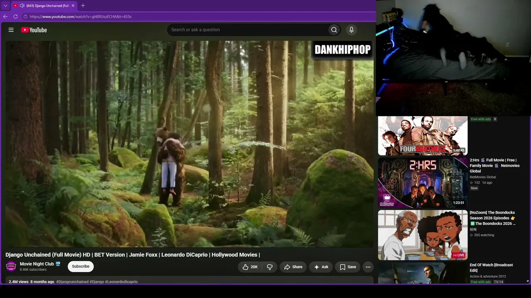Open the Movie Night Club channel avatar
Screen dimensions: 531x298
pyautogui.click(x=11, y=267)
